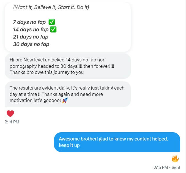The width and height of the screenshot is (186, 173).
Task: Click the rocket emoji in message
Action: coord(65,100)
